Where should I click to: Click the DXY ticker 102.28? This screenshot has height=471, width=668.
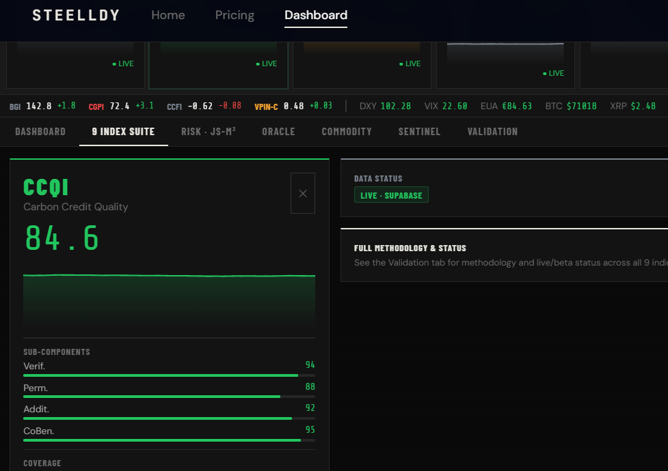coord(396,106)
